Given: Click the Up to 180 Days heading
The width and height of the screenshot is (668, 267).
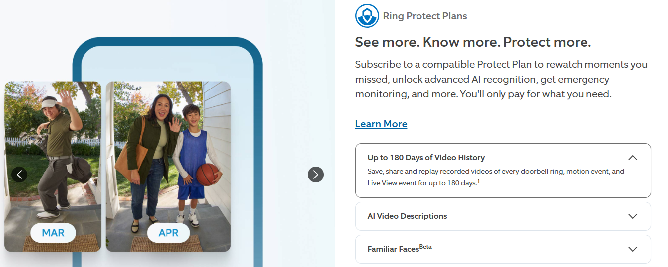Looking at the screenshot, I should point(426,158).
